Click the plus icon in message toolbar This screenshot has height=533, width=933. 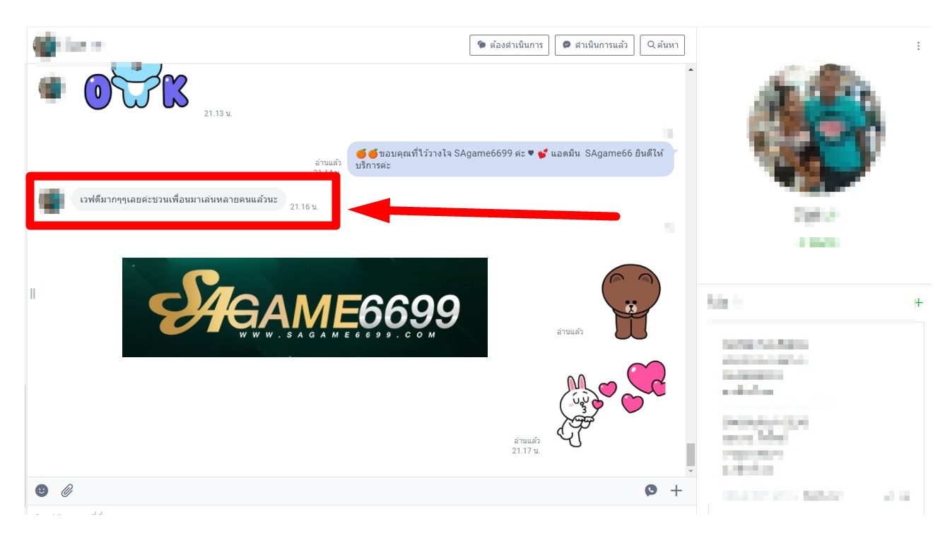(x=676, y=490)
